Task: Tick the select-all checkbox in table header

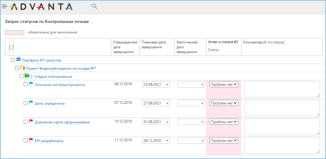Action: point(12,47)
